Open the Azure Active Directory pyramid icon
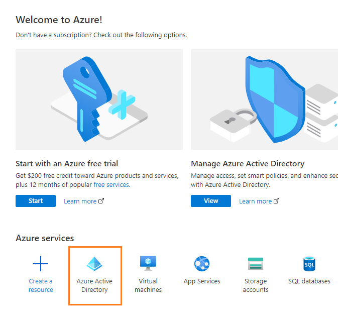Viewport: 338px width, 312px height. pyautogui.click(x=94, y=264)
